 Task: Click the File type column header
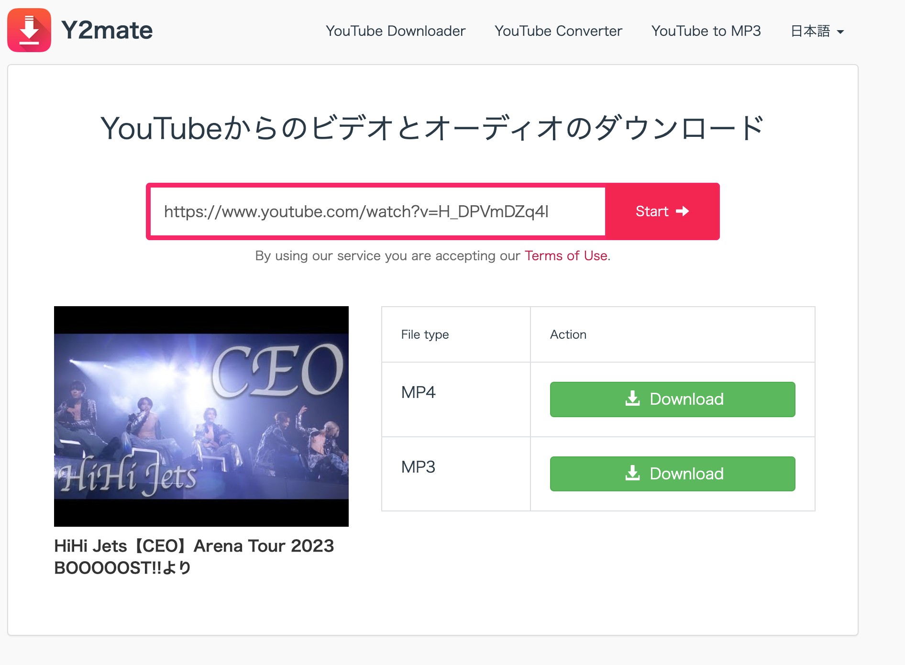456,334
